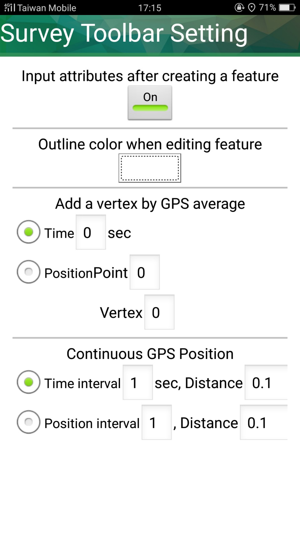
Task: Toggle the Input attributes On switch
Action: click(x=150, y=102)
